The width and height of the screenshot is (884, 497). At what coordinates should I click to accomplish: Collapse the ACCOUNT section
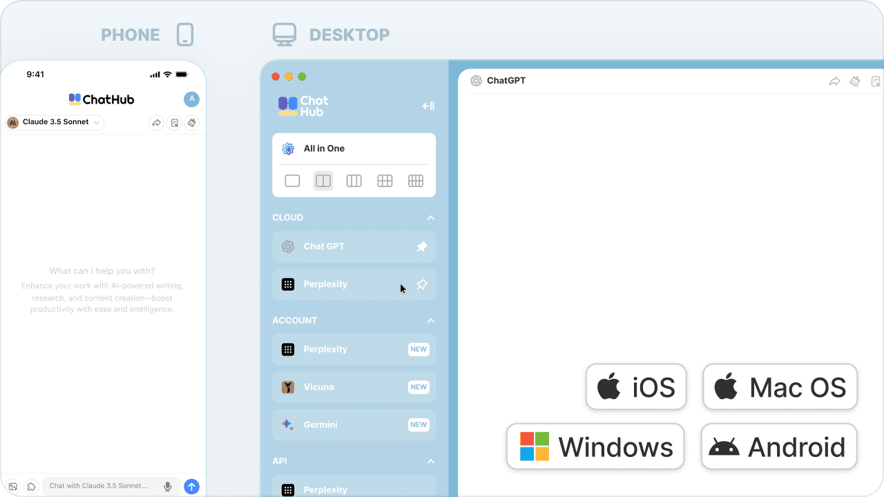430,320
